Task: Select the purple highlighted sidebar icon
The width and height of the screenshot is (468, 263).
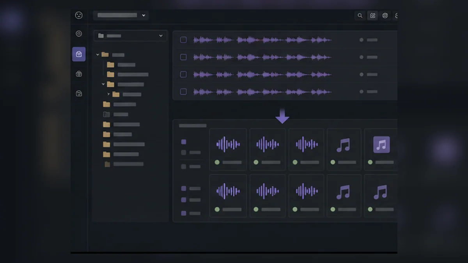Action: tap(79, 54)
